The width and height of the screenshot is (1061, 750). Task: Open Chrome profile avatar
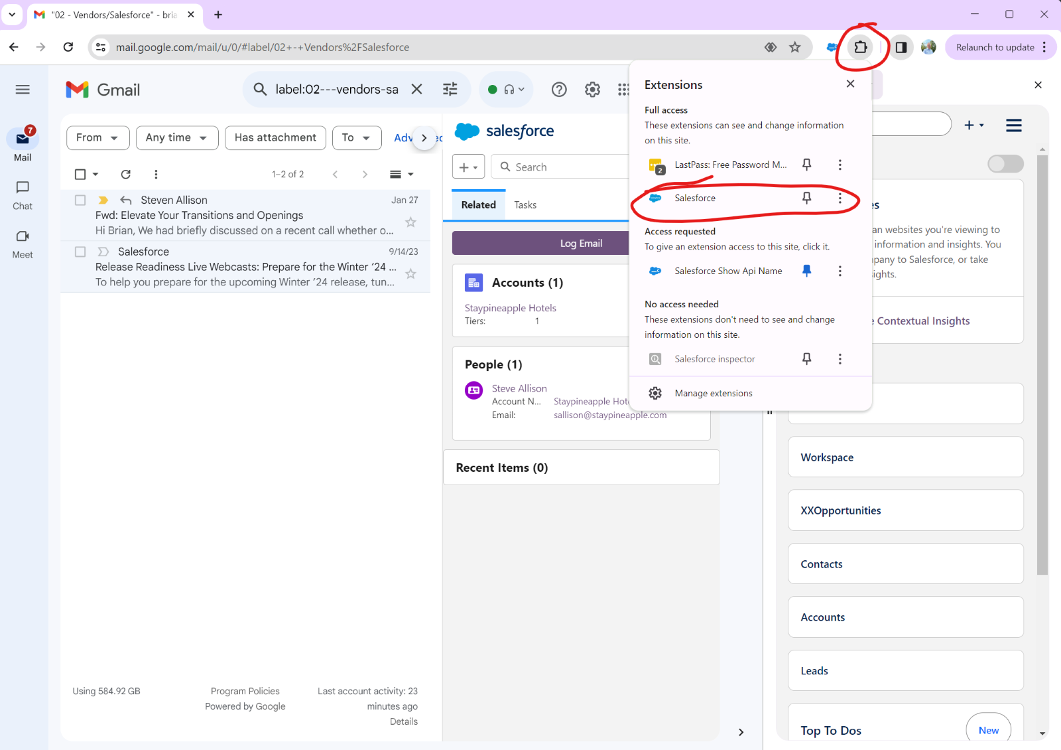click(x=928, y=47)
